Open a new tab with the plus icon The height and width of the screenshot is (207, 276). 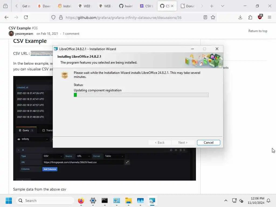[212, 6]
